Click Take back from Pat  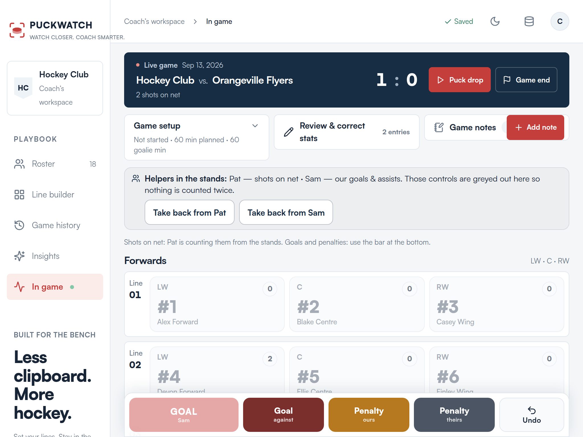[x=190, y=213]
